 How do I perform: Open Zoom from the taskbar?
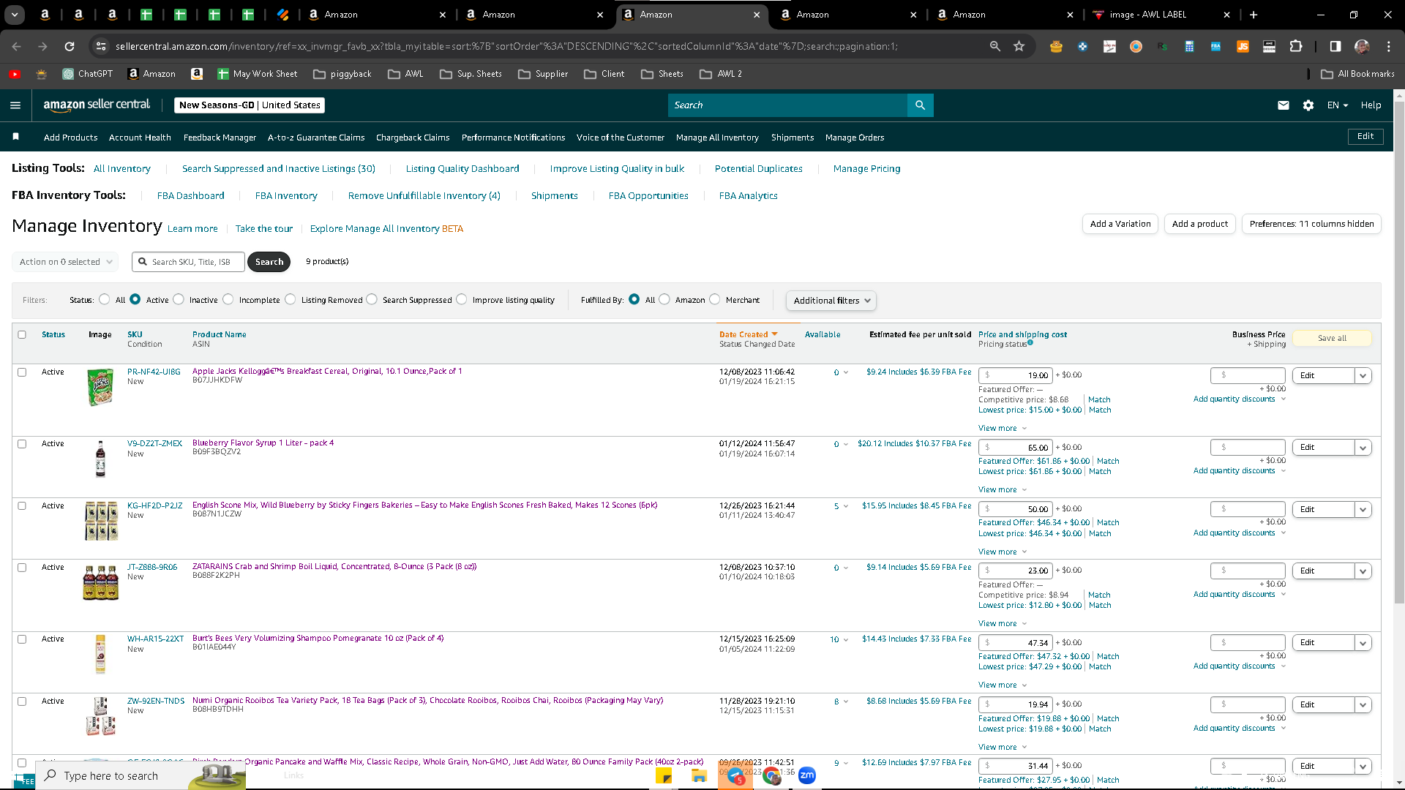(x=807, y=775)
